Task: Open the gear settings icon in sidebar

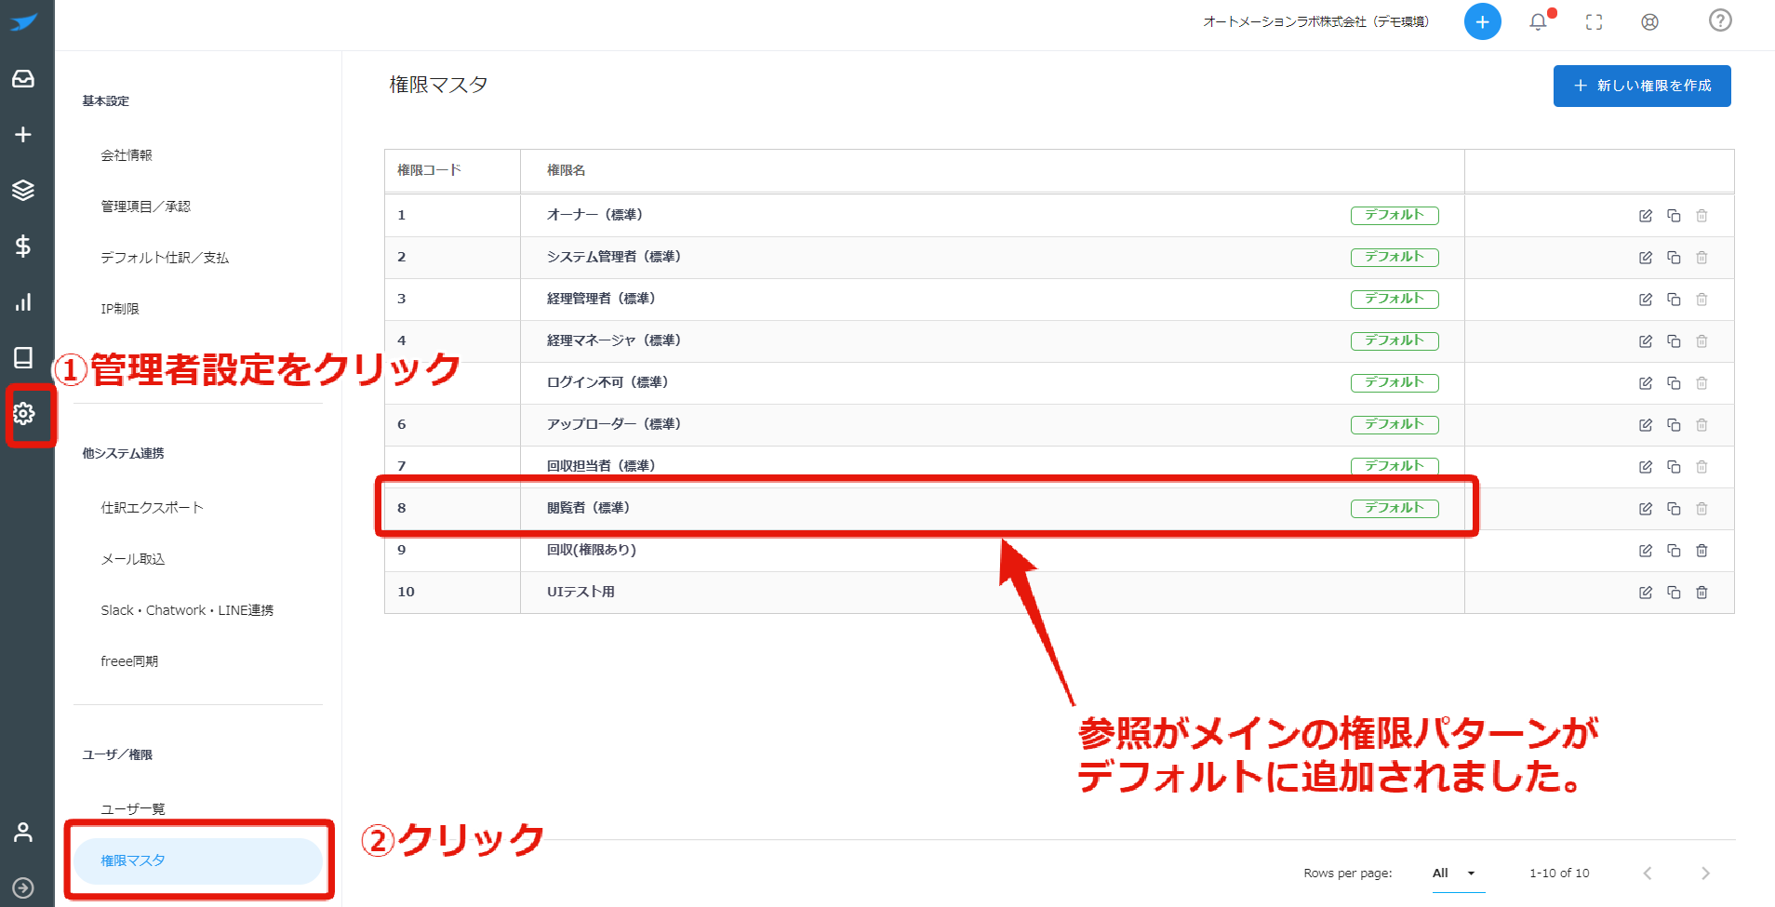Action: (x=23, y=414)
